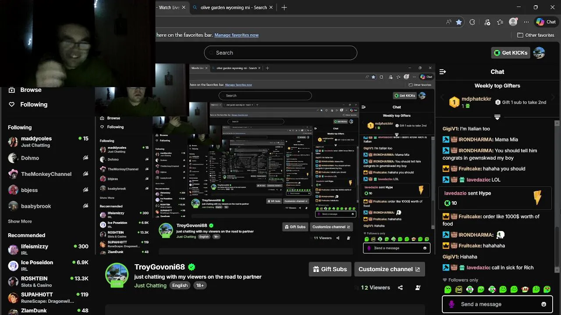Open the browser Extensions puzzle icon
561x315 pixels.
click(x=472, y=22)
